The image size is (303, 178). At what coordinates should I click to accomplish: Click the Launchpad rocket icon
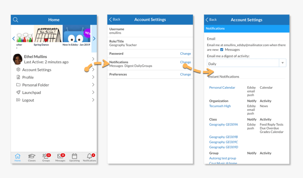[18, 92]
